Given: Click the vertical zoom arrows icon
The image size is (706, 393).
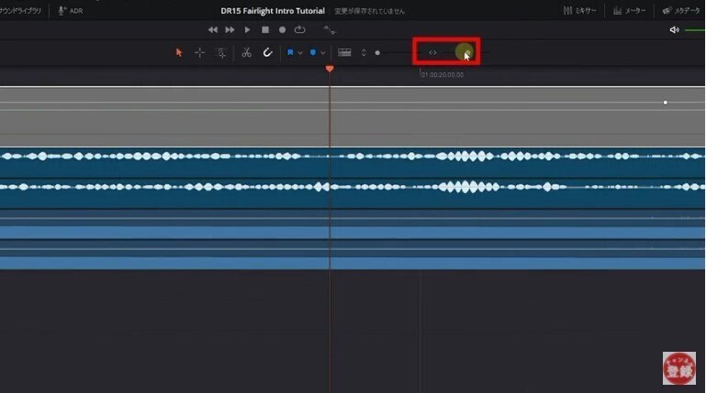Looking at the screenshot, I should click(364, 52).
